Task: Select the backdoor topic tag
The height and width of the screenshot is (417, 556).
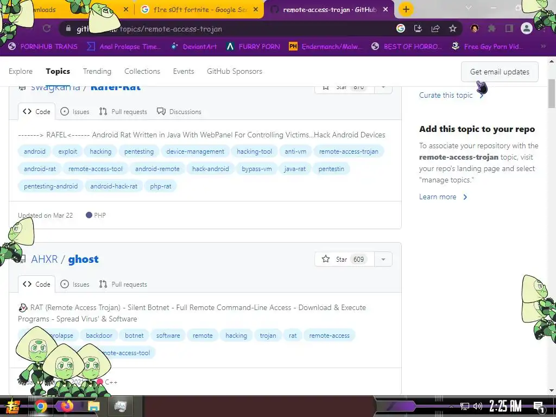Action: [99, 336]
